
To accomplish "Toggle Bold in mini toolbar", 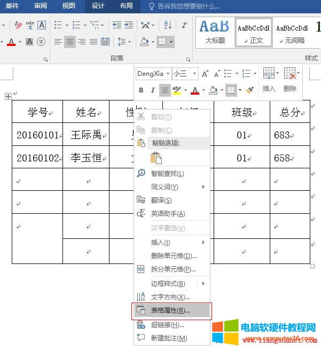I will click(141, 90).
